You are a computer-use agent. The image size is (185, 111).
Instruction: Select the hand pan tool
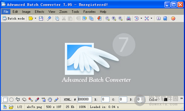(x=50, y=100)
